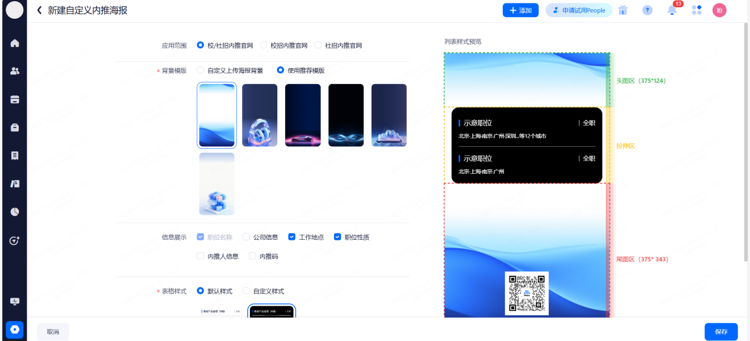Screen dimensions: 750x341
Task: Click the blue 保存 button
Action: (721, 331)
